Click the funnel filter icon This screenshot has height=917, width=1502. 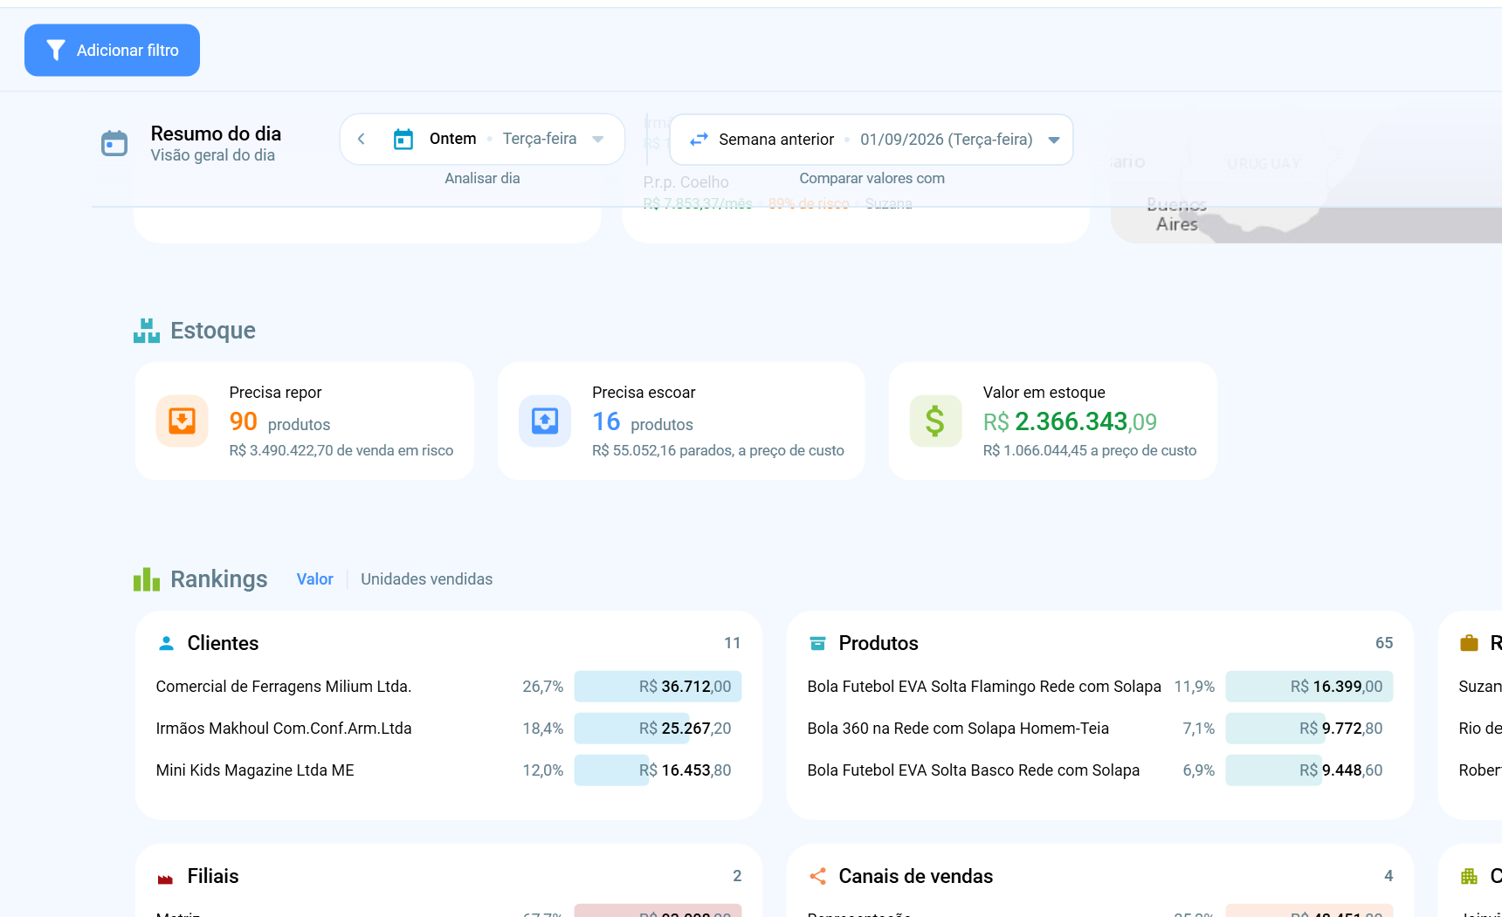coord(56,51)
